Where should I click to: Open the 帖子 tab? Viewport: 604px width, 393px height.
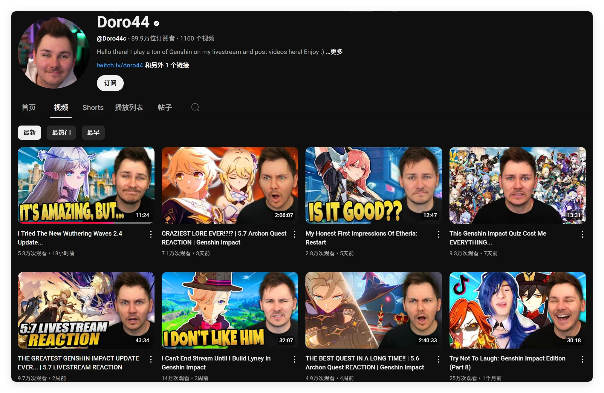click(x=165, y=107)
